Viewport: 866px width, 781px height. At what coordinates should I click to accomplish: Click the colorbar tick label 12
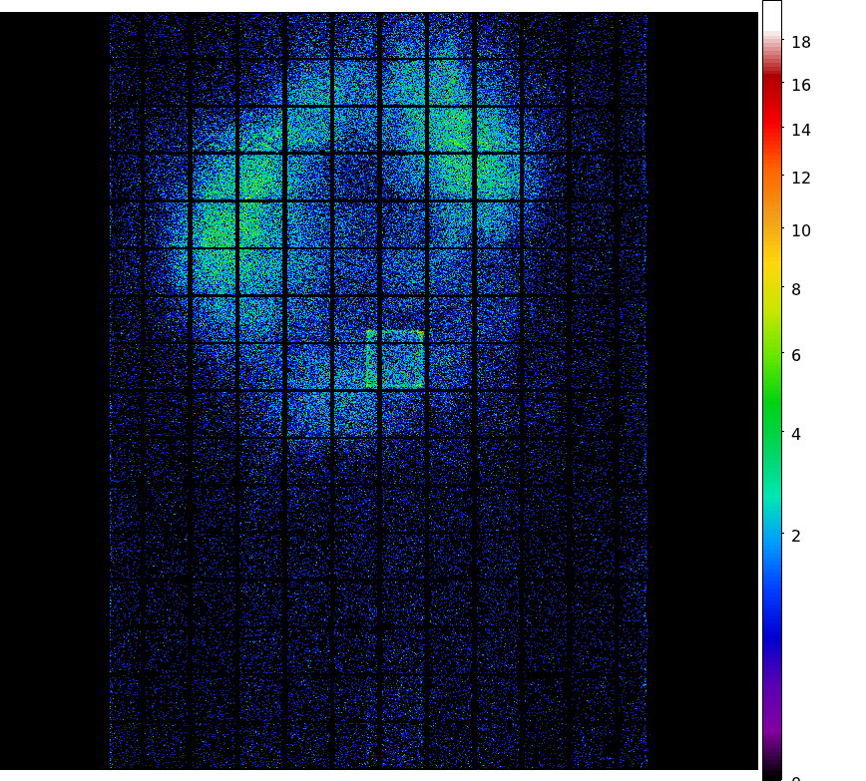coord(801,178)
